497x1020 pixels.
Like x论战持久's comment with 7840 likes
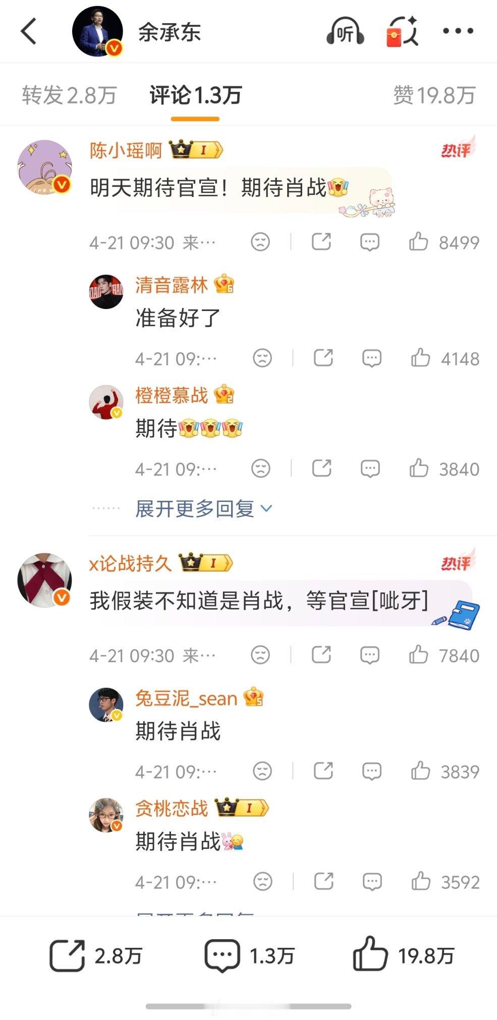pos(444,655)
